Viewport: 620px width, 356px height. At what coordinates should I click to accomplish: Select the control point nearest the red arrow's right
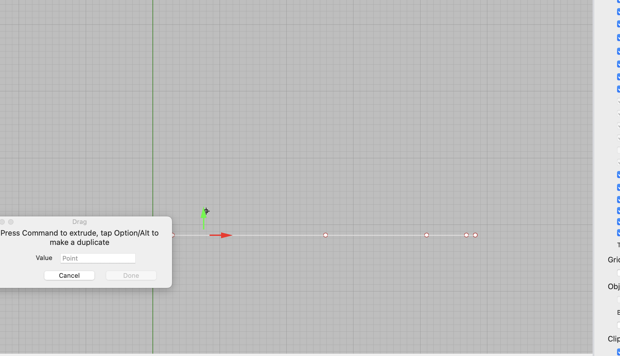[x=325, y=235]
